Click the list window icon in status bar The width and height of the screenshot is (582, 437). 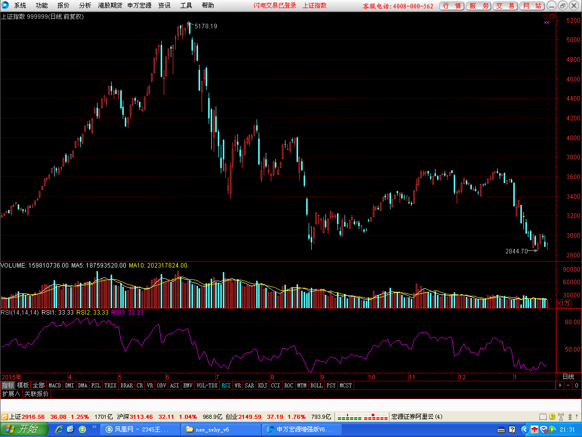pyautogui.click(x=543, y=417)
